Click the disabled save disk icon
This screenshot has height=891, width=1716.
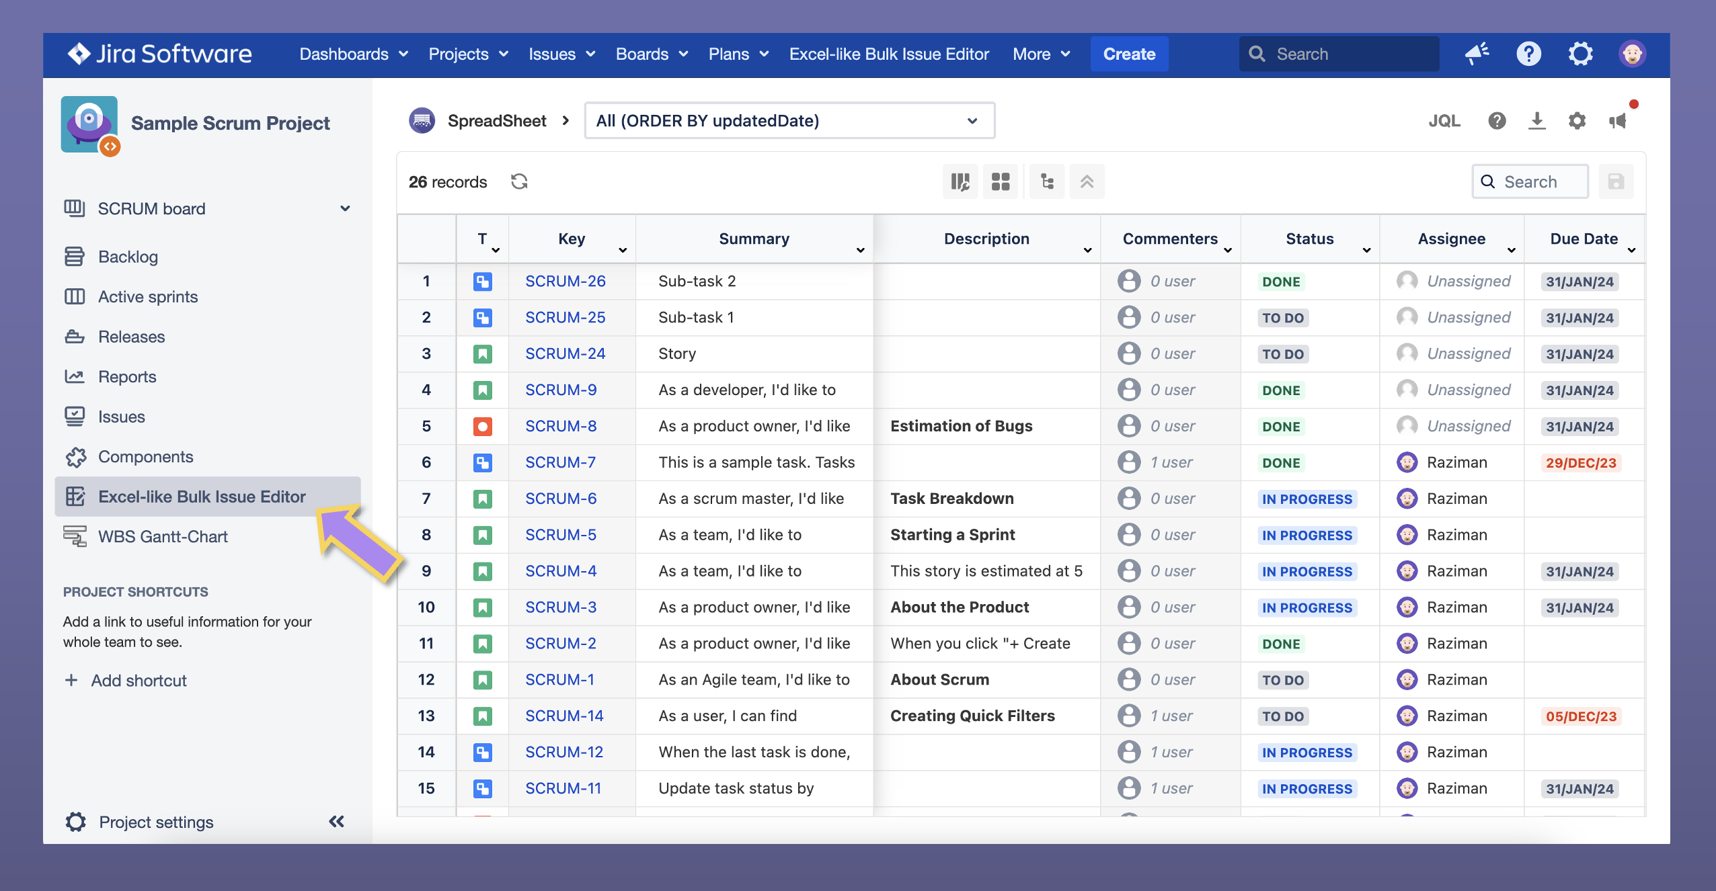pos(1616,181)
